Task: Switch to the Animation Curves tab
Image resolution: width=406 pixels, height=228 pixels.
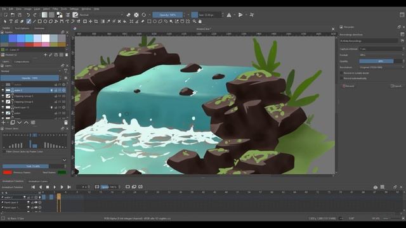Action: pos(38,181)
